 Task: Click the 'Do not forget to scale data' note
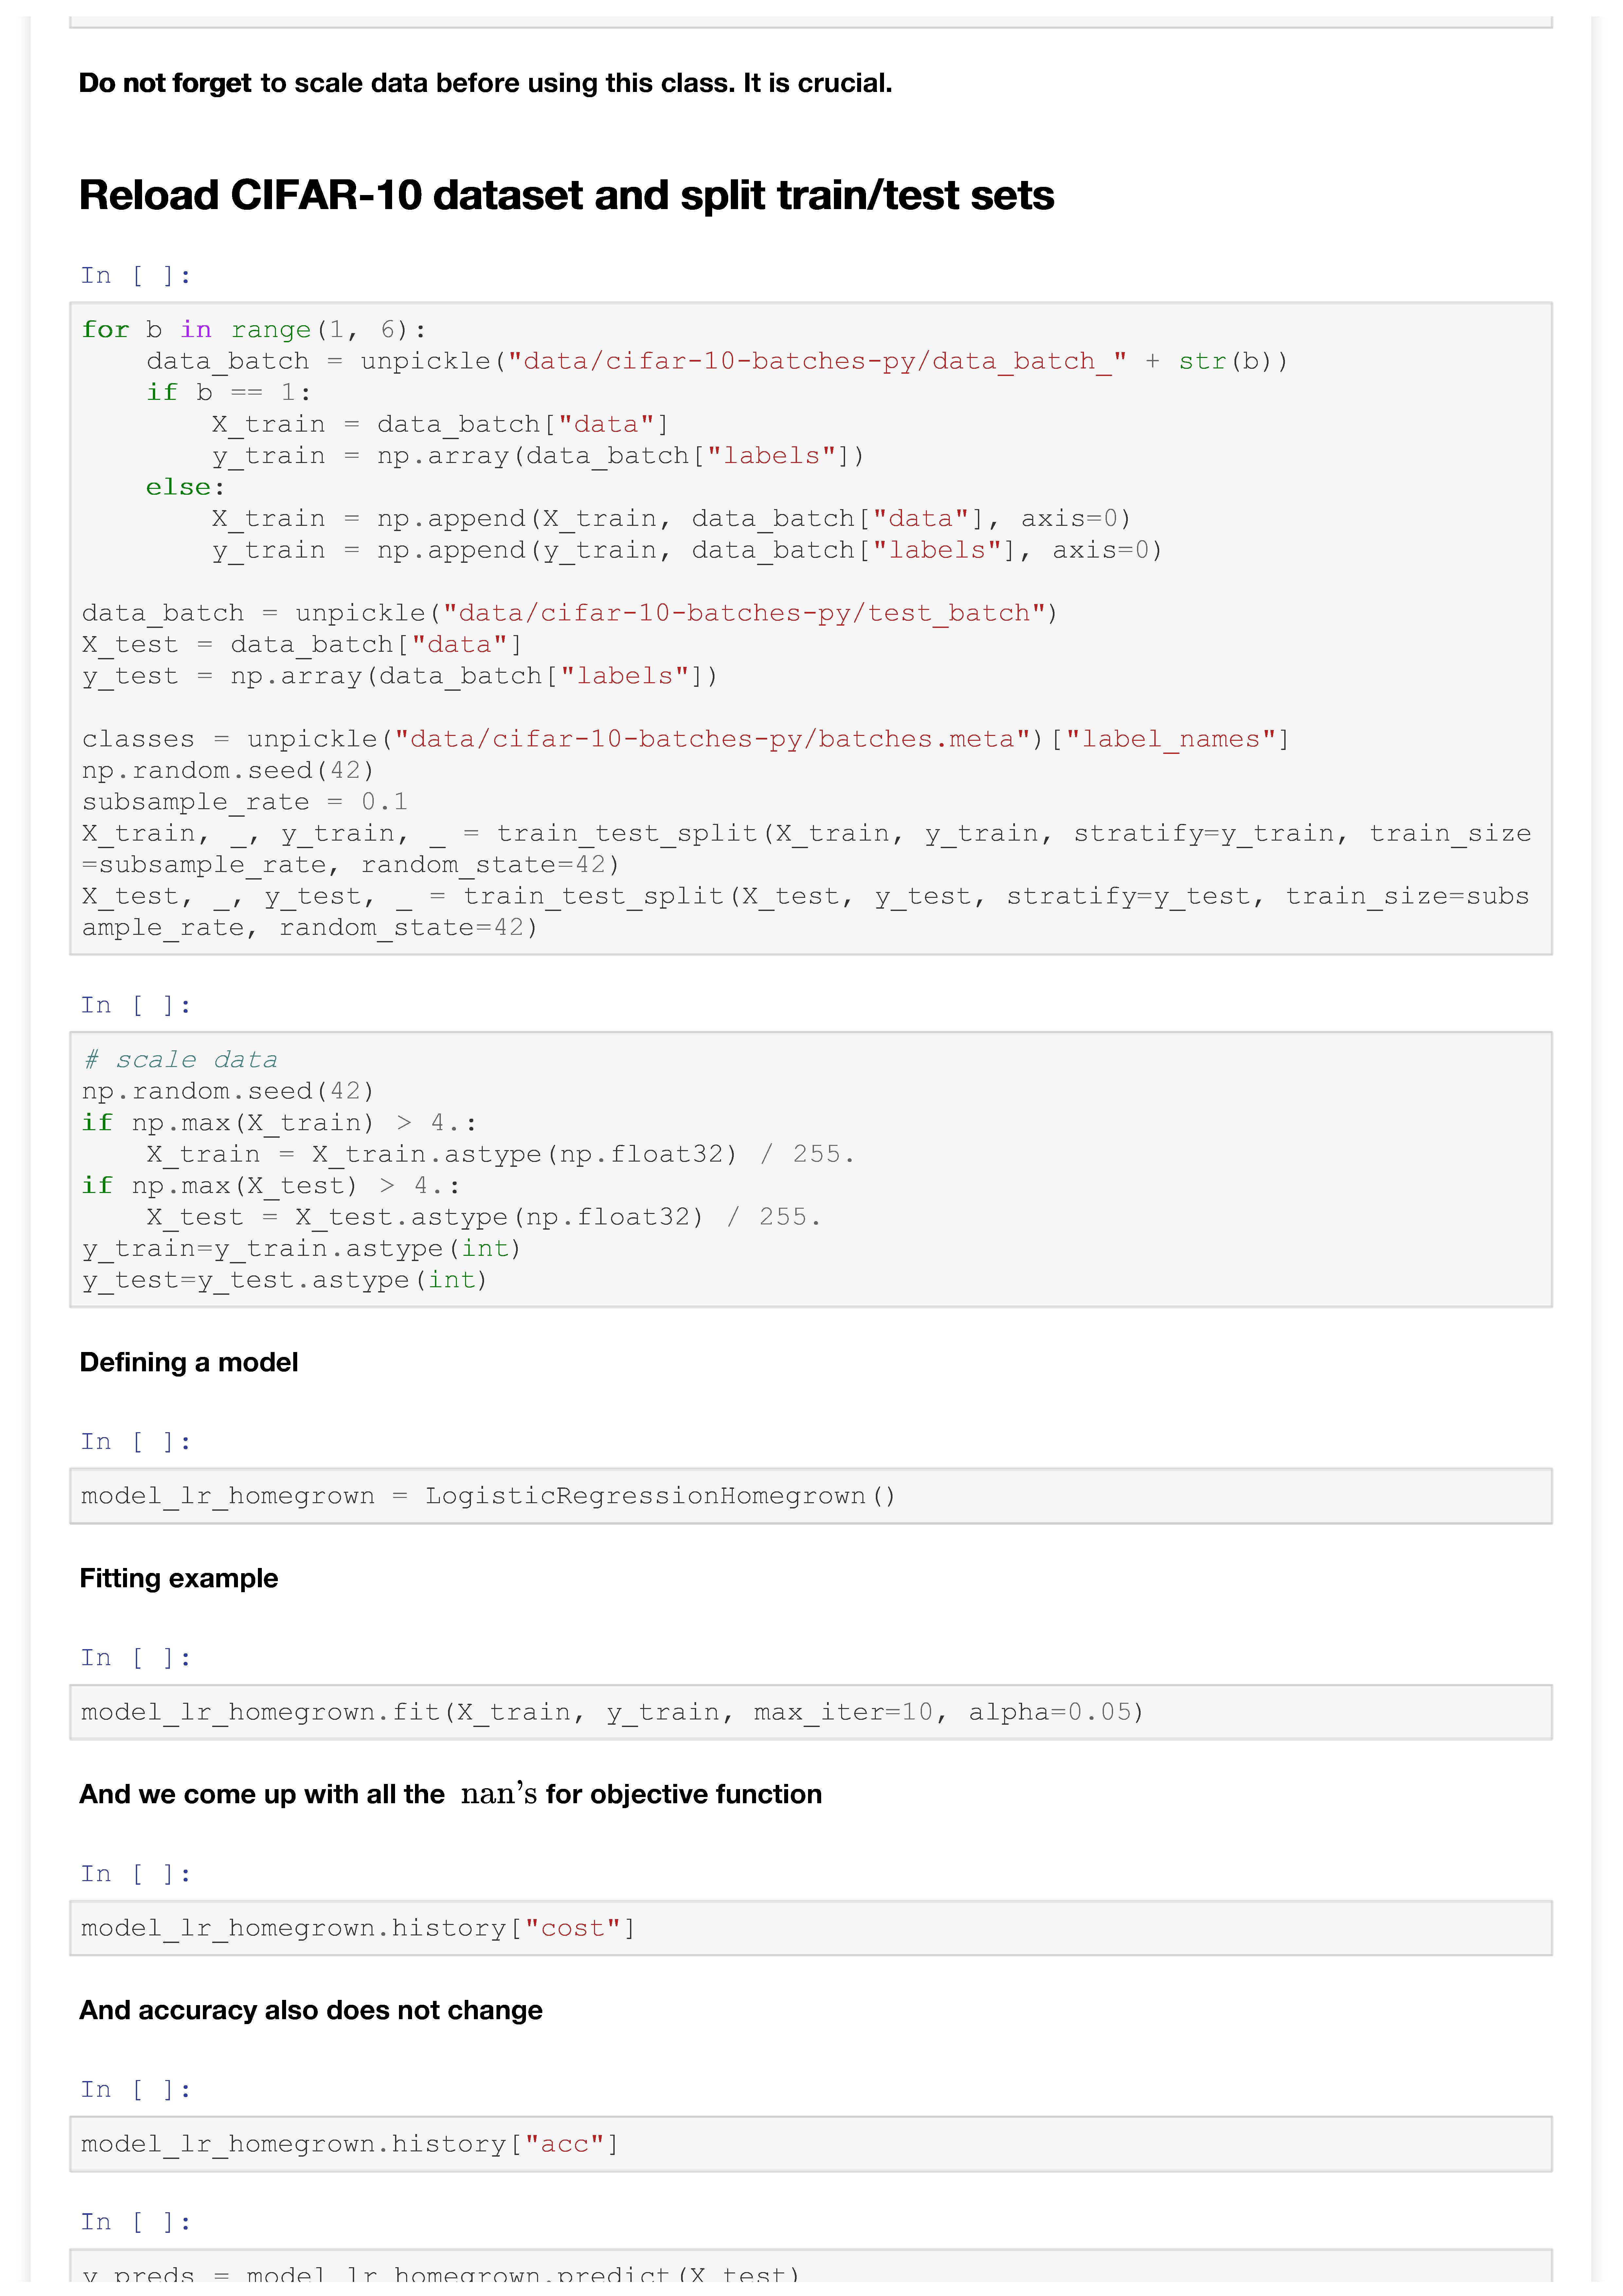point(485,83)
